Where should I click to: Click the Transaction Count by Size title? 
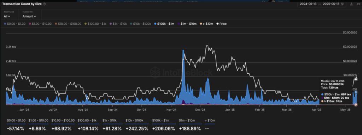[22, 4]
